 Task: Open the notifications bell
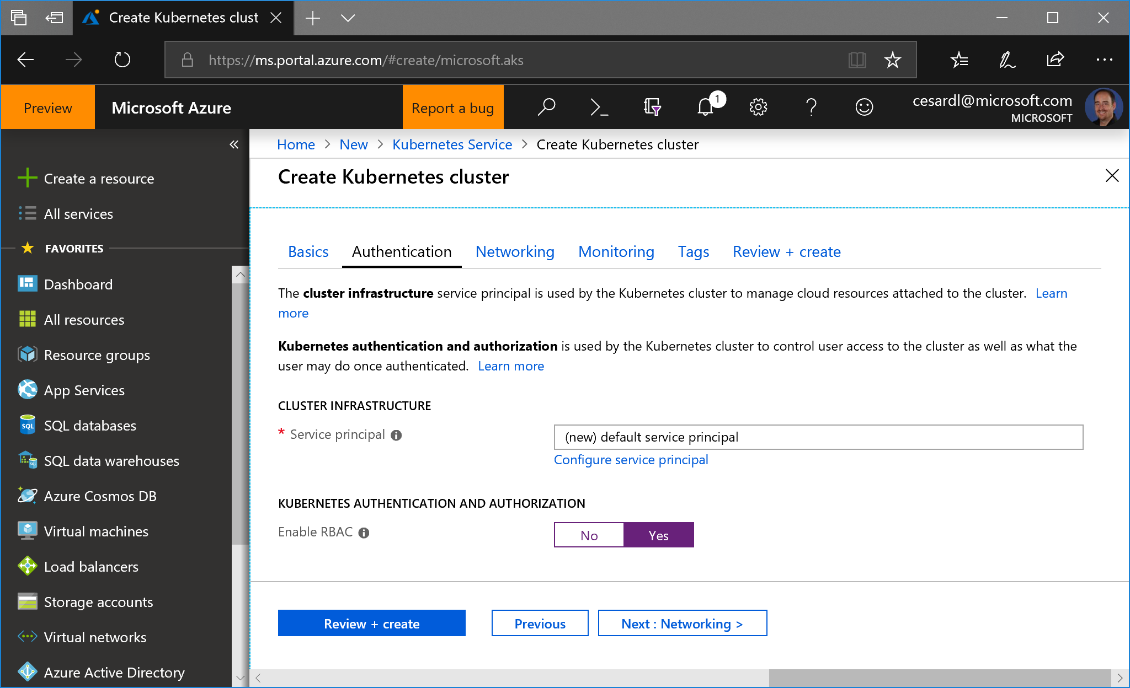tap(706, 107)
